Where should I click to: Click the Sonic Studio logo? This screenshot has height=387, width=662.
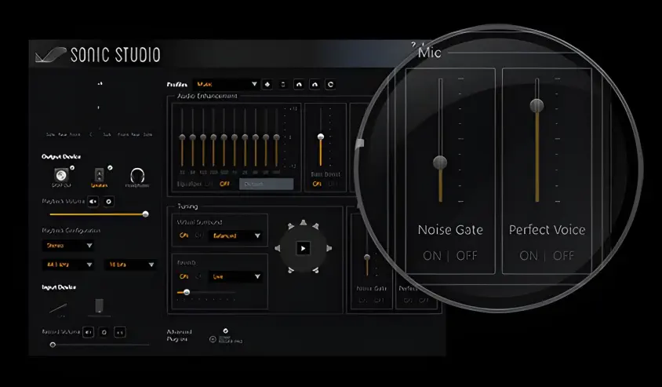(x=97, y=55)
